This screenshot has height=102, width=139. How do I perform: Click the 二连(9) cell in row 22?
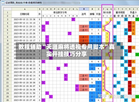point(84,86)
